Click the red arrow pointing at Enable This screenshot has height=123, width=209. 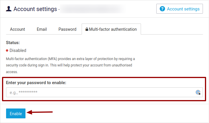[40, 112]
